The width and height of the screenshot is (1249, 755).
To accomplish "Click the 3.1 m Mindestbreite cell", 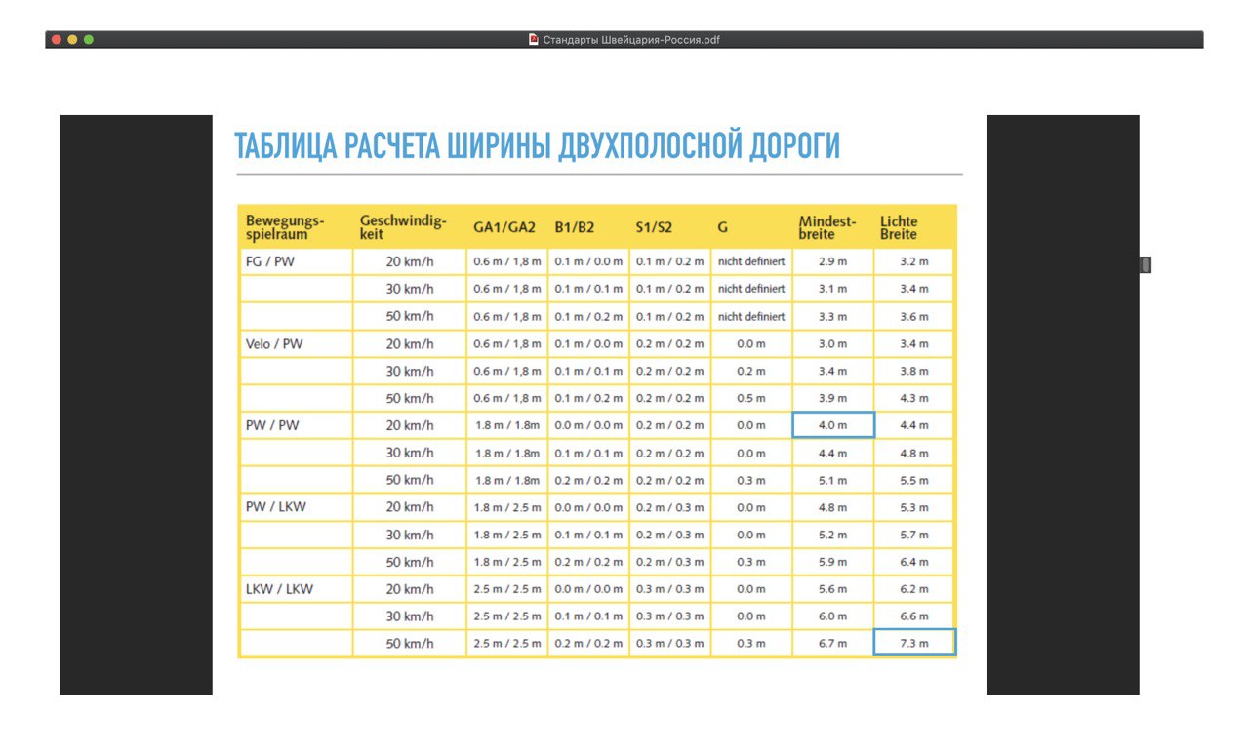I will [833, 289].
